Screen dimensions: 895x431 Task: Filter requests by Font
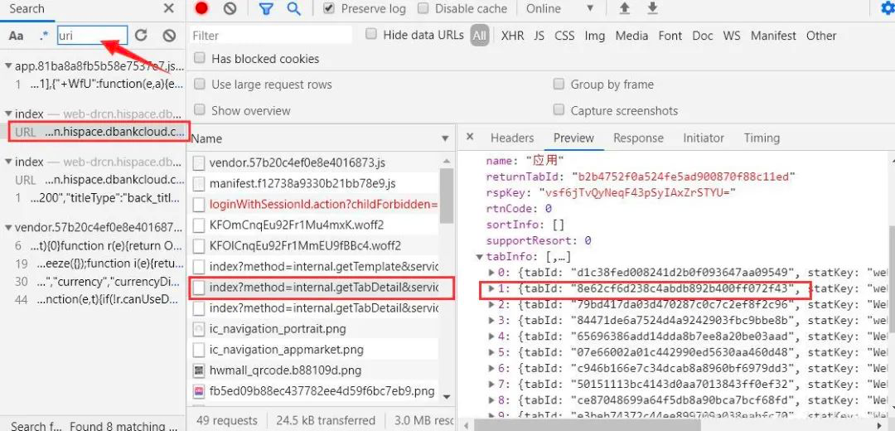tap(670, 36)
